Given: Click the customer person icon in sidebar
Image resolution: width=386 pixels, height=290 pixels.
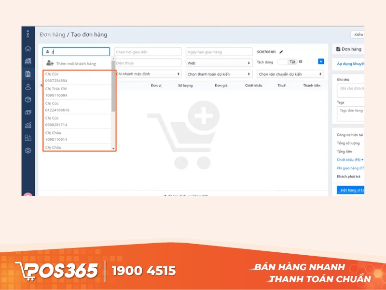Looking at the screenshot, I should click(28, 87).
